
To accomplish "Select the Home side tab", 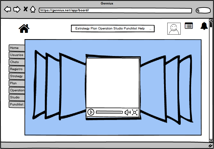I will (x=17, y=48).
